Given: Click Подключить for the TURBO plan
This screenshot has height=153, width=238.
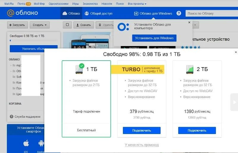Looking at the screenshot, I should [142, 130].
